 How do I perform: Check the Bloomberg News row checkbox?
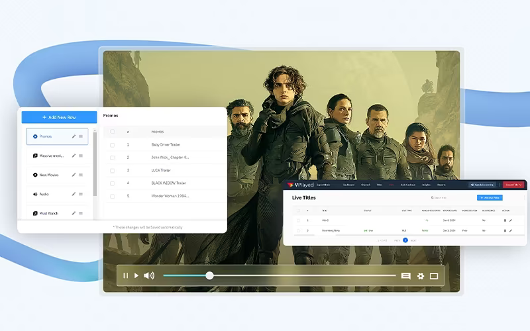[298, 230]
